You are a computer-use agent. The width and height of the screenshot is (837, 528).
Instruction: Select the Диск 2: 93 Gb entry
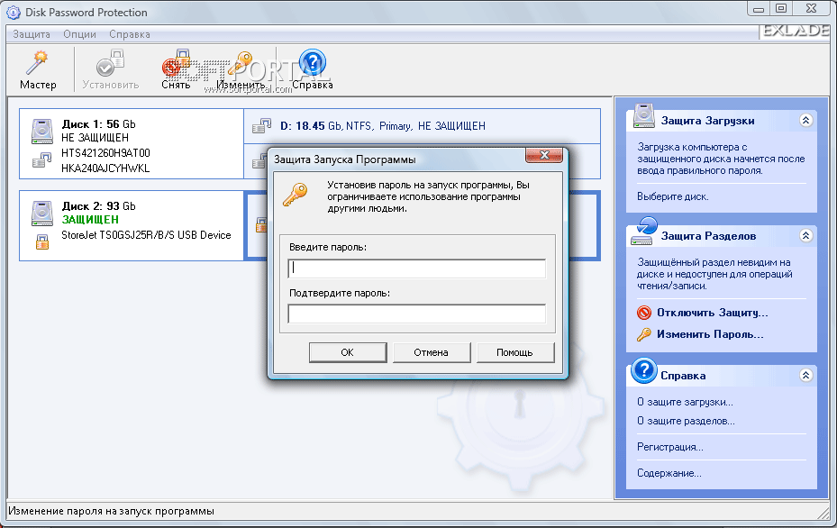132,226
